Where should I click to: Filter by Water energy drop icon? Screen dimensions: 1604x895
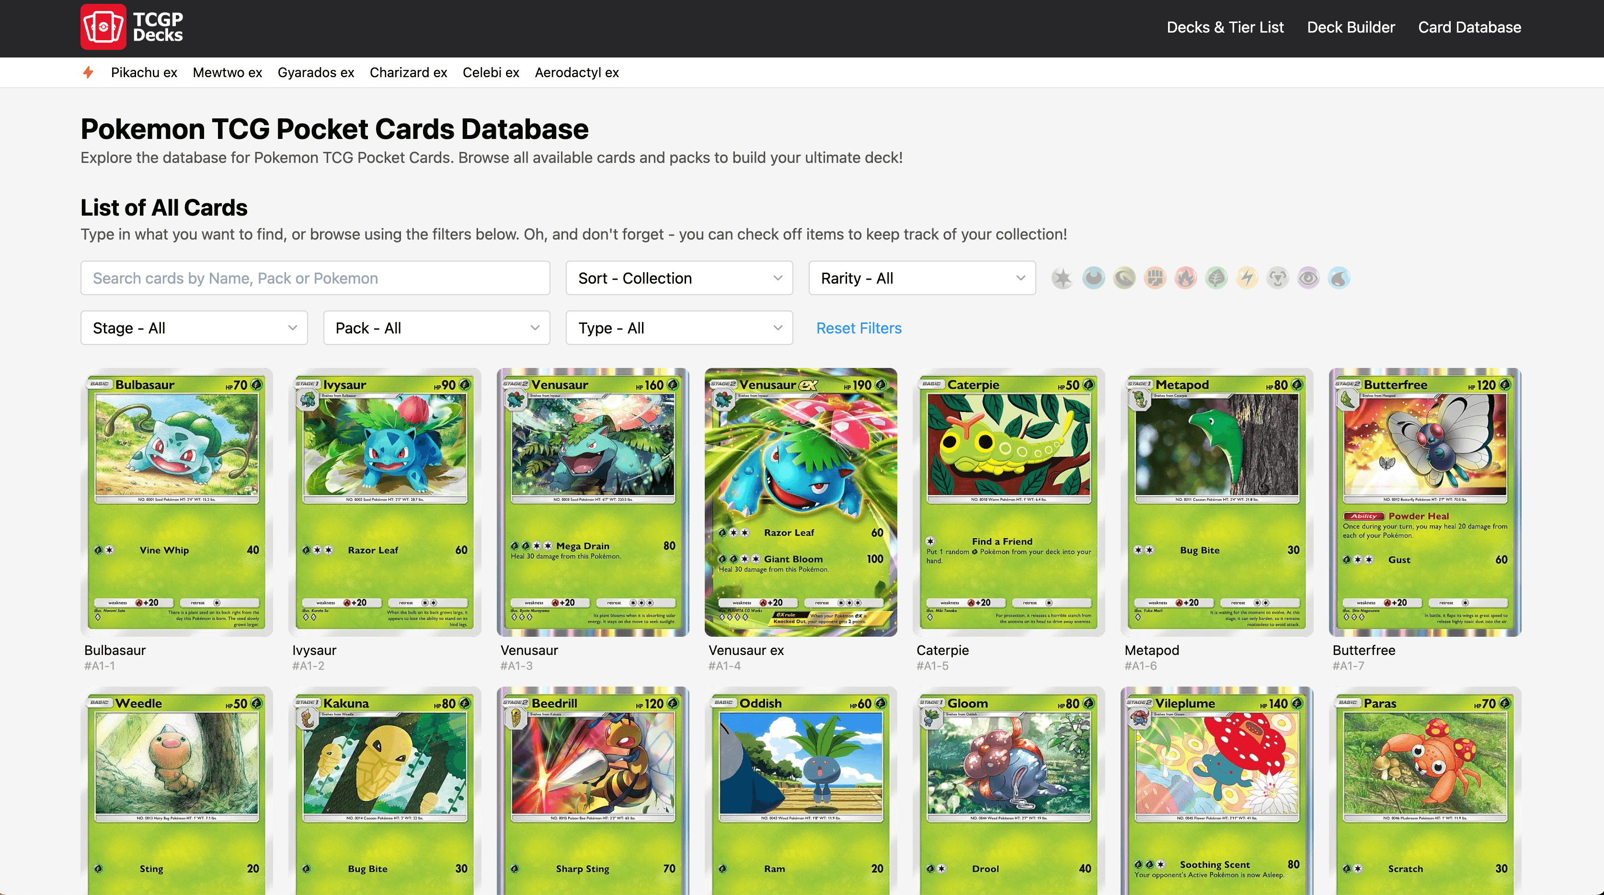[1340, 278]
